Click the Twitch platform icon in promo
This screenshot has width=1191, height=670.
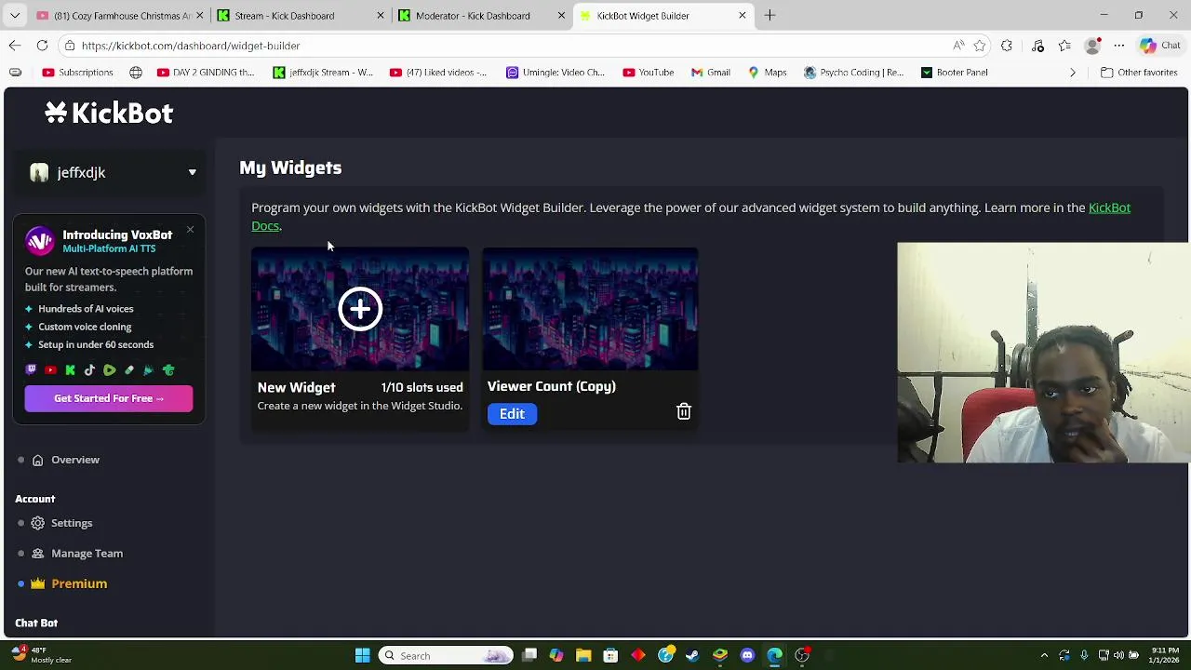coord(31,370)
